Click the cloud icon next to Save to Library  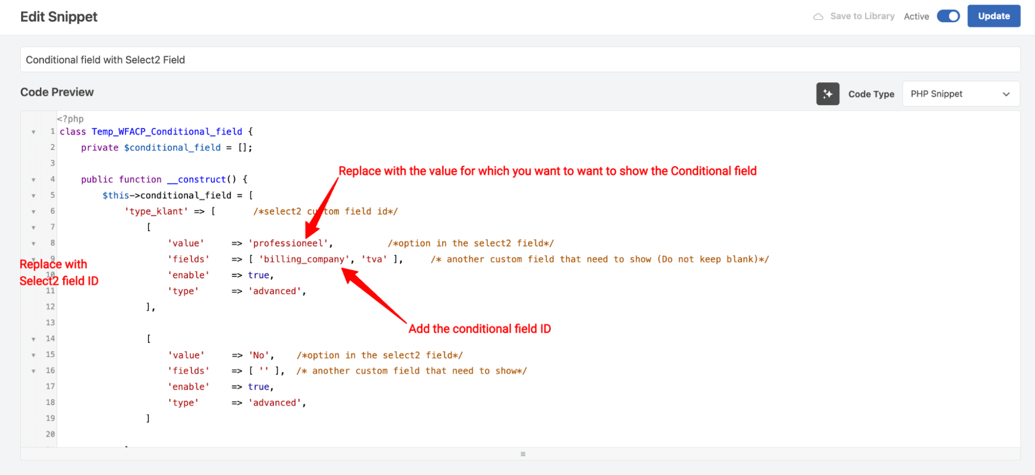click(818, 16)
